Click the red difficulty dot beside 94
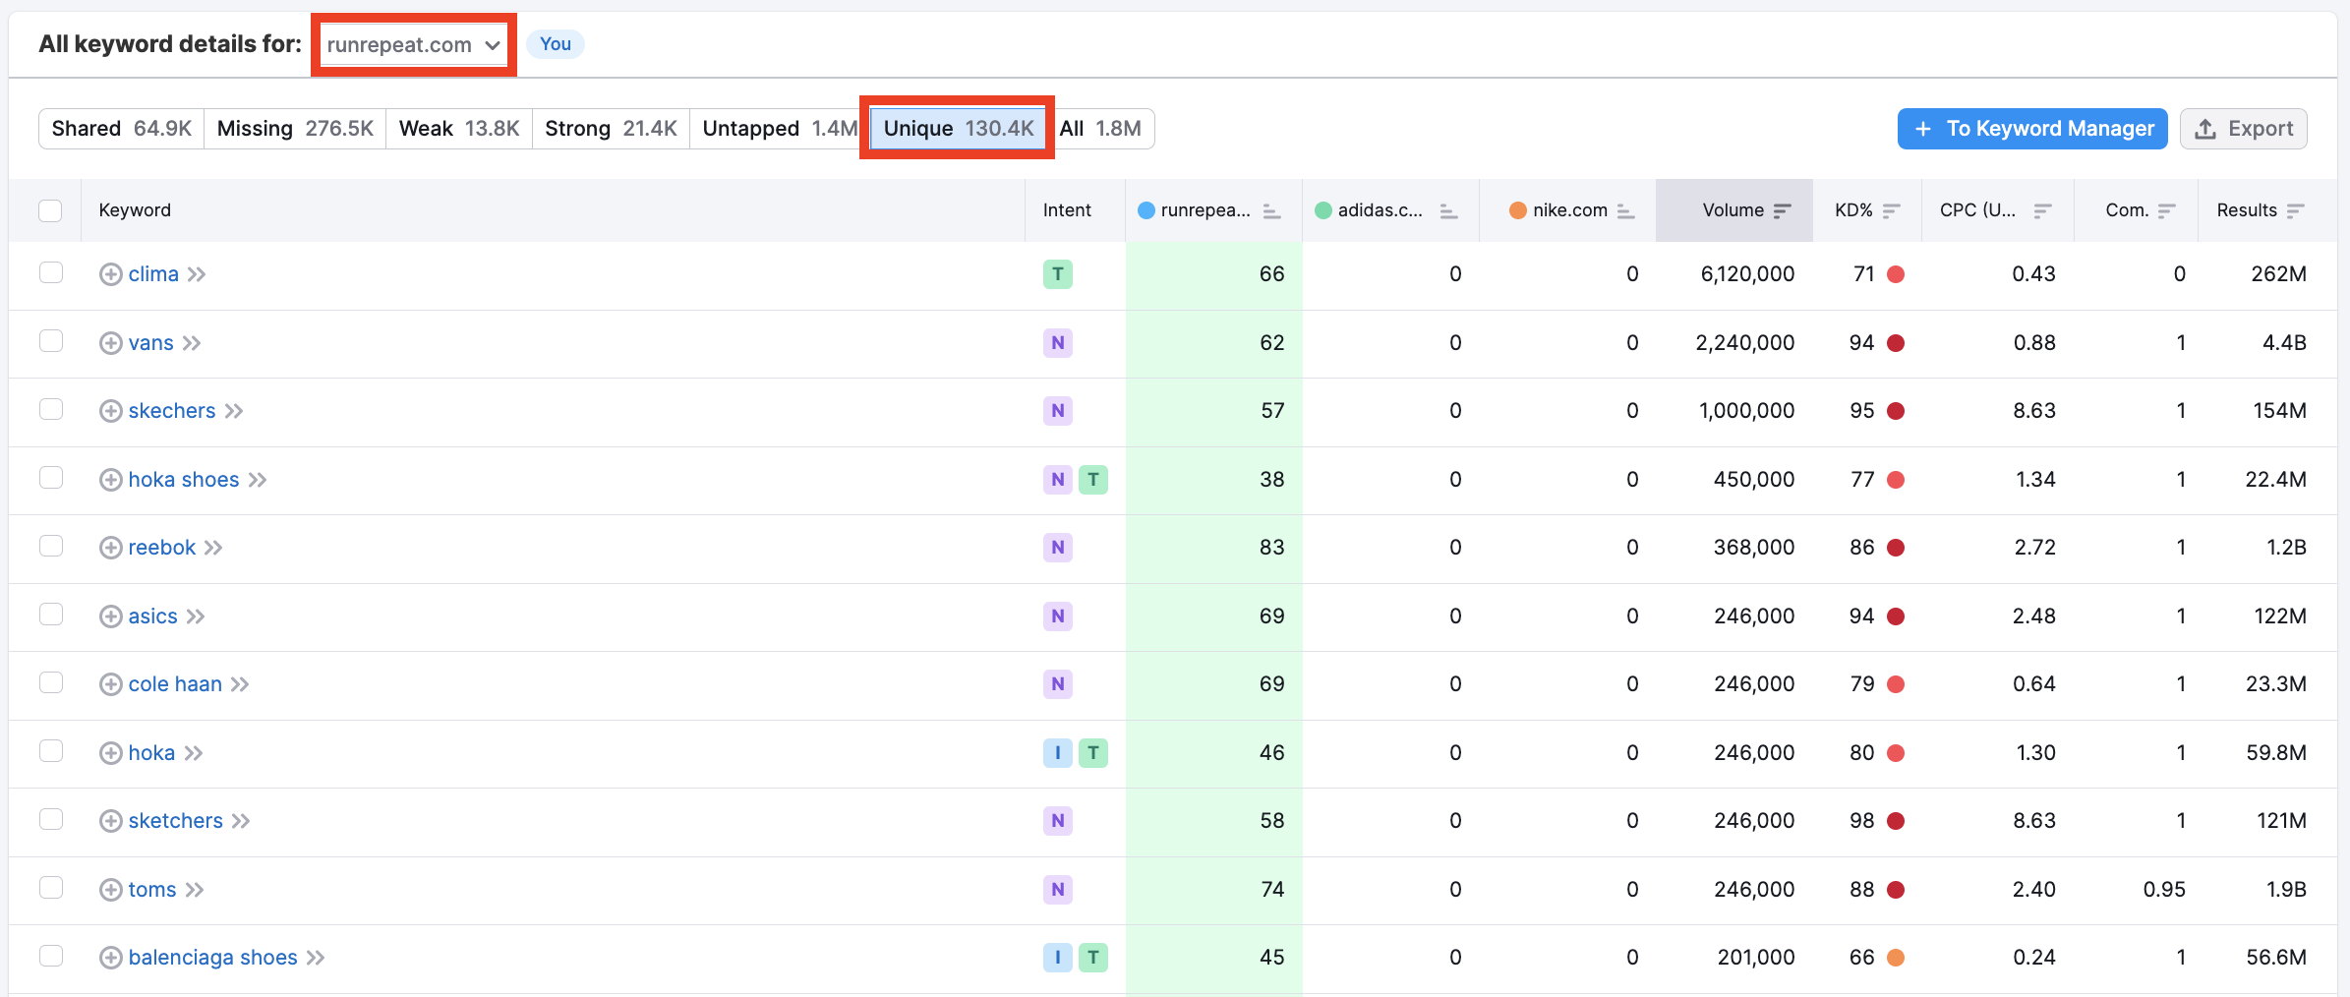The width and height of the screenshot is (2350, 997). click(1896, 342)
